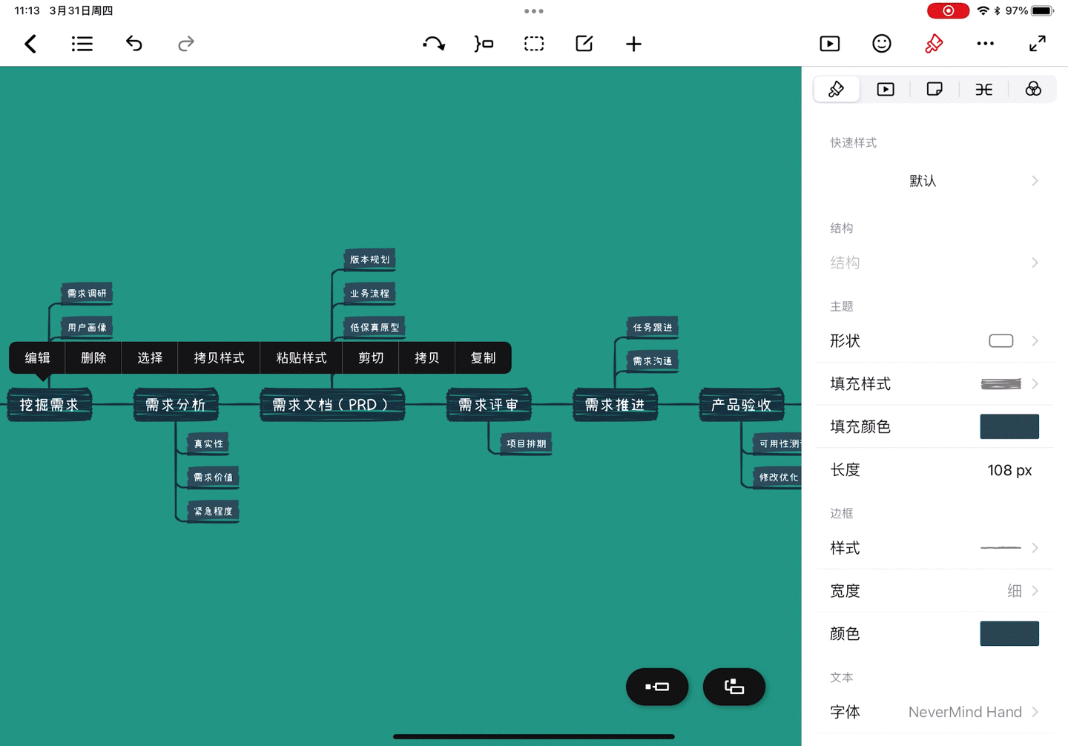Open the emoji sticker panel

point(882,44)
